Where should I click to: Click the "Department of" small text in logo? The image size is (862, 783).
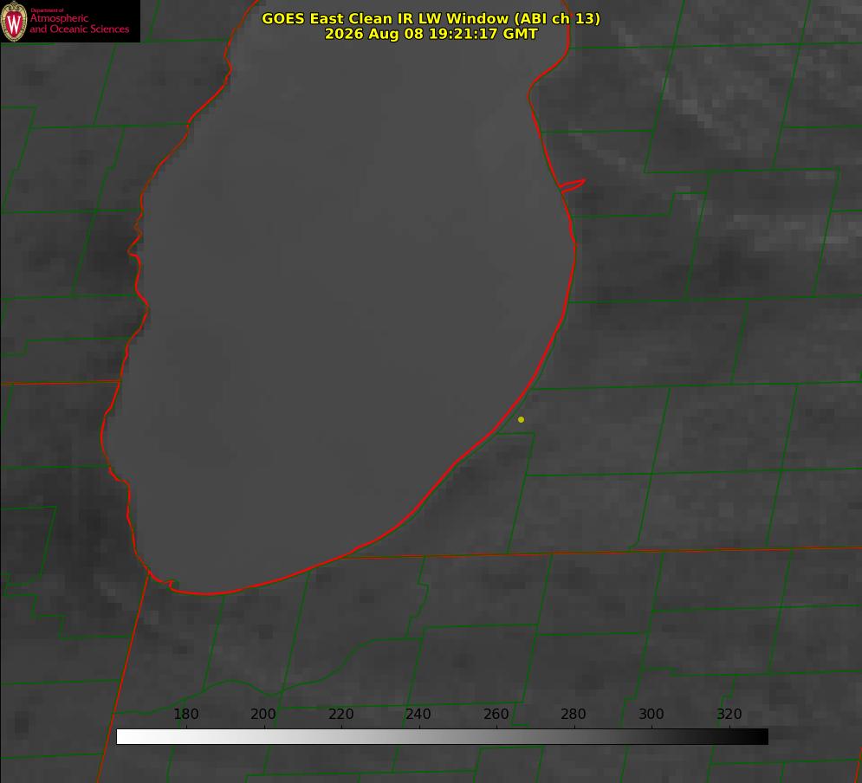point(47,10)
